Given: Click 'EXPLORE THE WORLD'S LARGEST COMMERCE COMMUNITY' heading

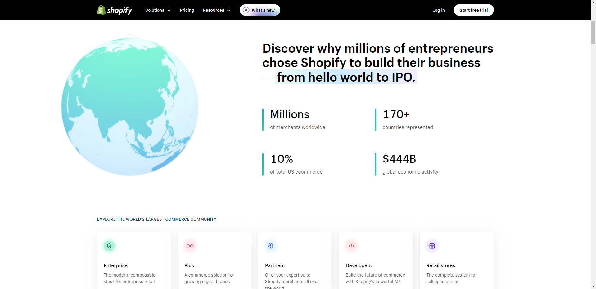Looking at the screenshot, I should coord(157,219).
